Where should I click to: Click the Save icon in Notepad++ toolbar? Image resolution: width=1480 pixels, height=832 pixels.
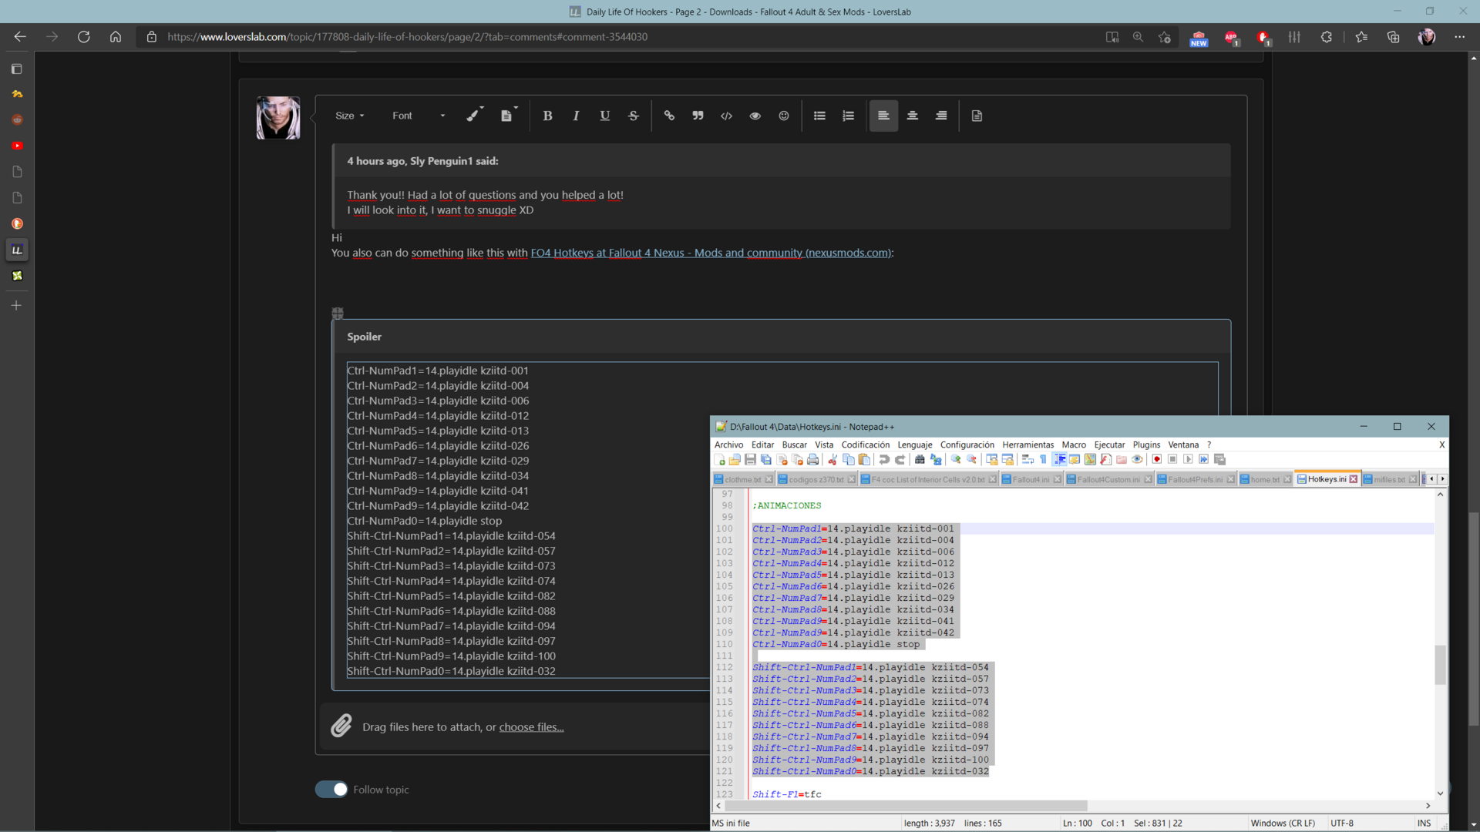tap(750, 460)
